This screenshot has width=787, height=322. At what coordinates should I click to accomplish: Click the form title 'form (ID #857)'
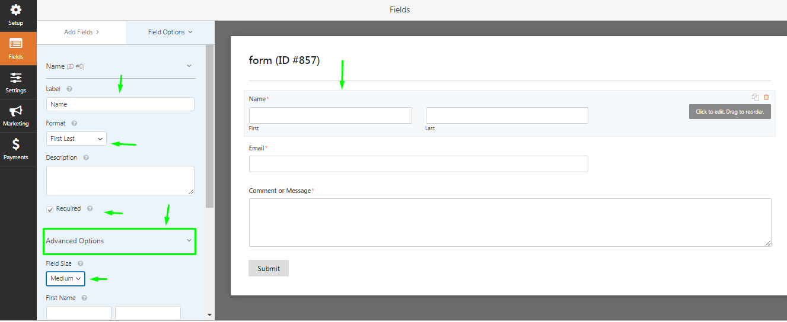(x=284, y=60)
